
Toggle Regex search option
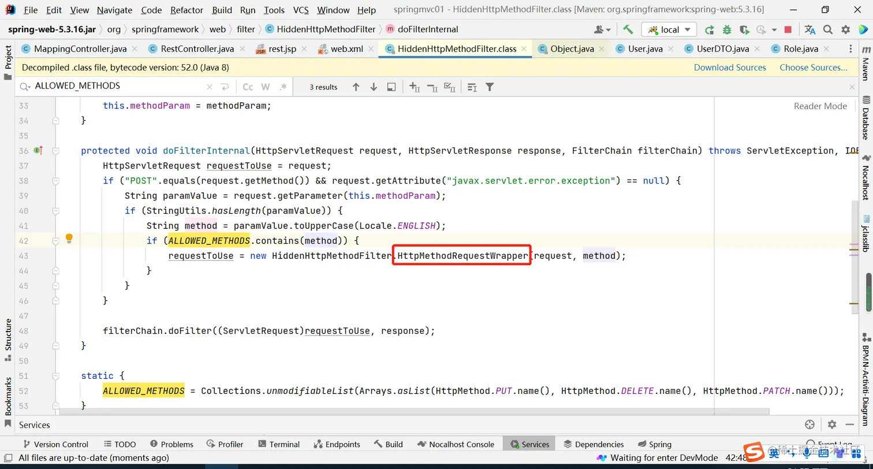(x=283, y=87)
